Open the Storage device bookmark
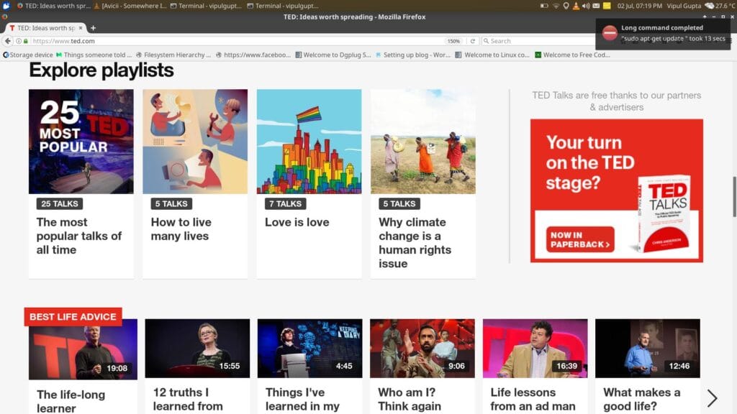This screenshot has width=737, height=414. coord(28,55)
